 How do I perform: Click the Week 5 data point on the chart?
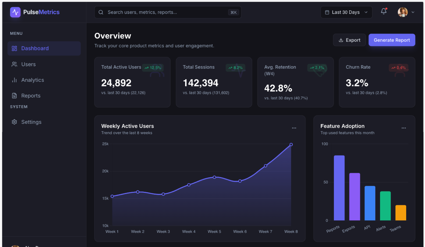click(214, 177)
